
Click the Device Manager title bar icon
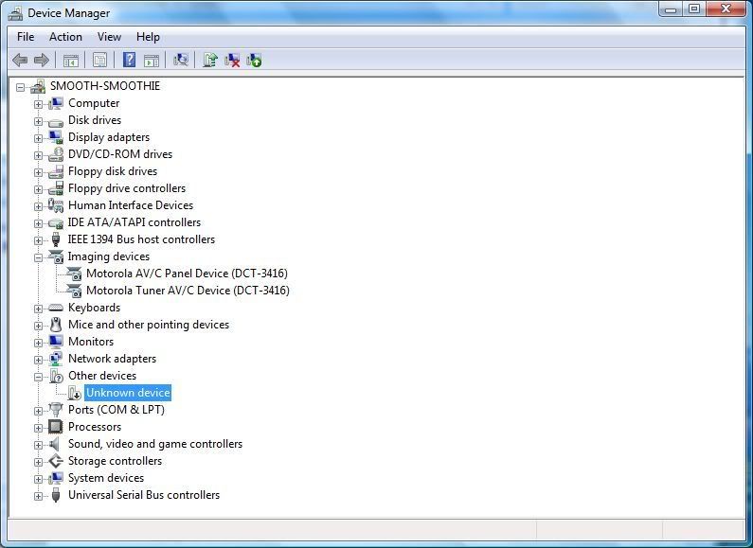16,14
